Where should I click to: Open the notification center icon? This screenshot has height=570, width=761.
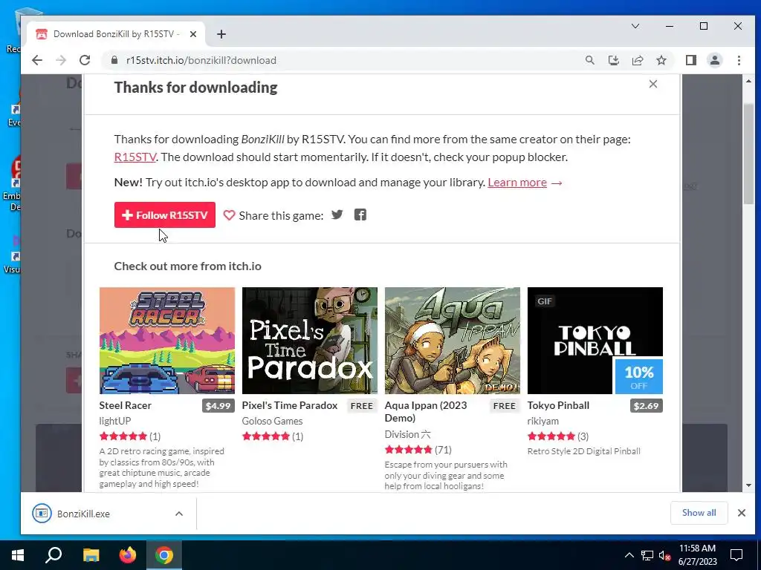pyautogui.click(x=736, y=555)
